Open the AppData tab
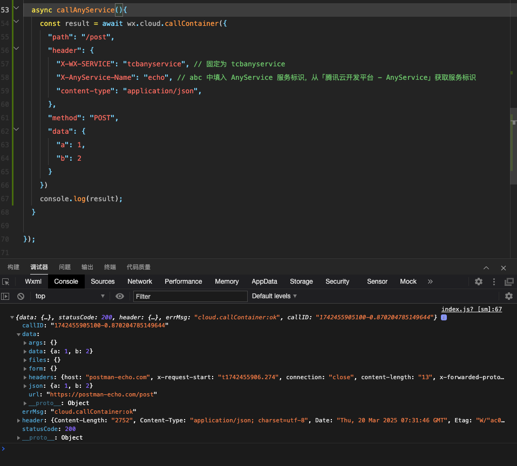 pos(264,282)
